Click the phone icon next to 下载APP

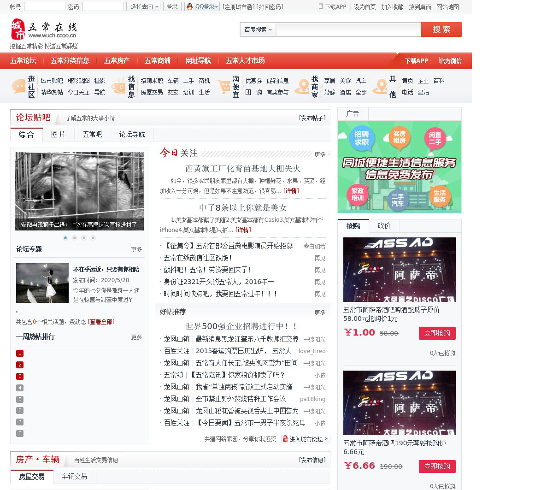tap(321, 6)
